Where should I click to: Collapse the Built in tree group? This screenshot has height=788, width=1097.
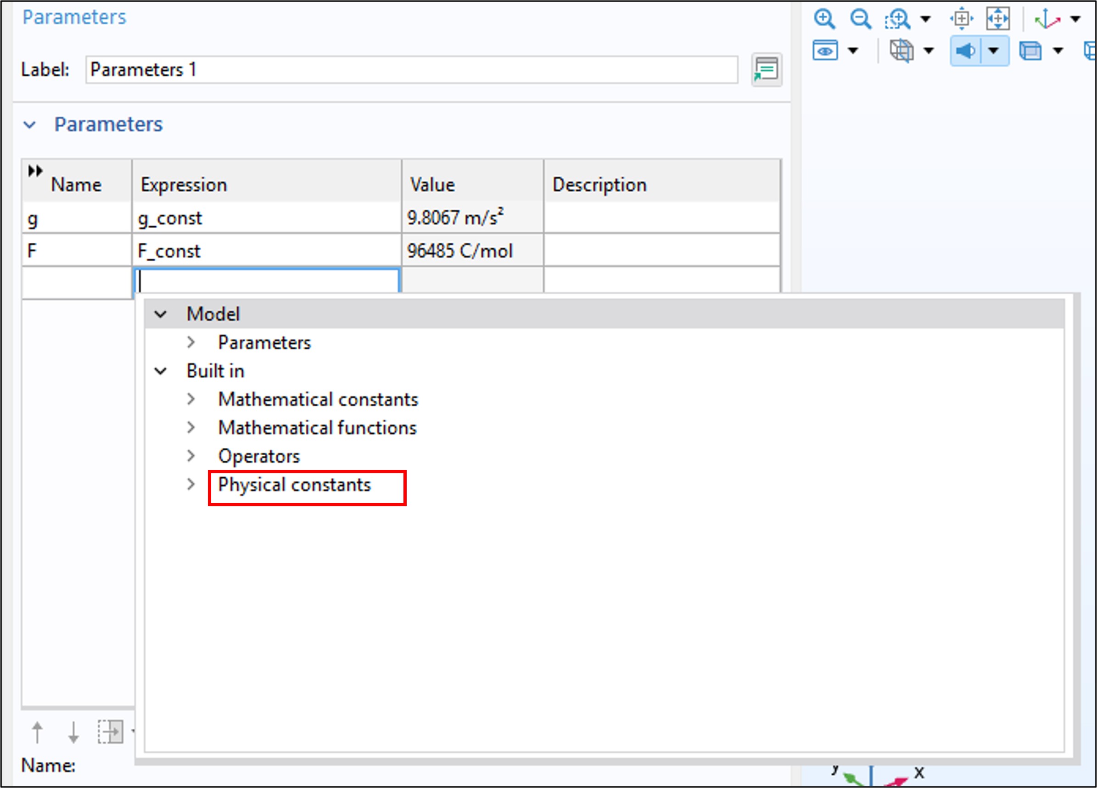click(161, 371)
